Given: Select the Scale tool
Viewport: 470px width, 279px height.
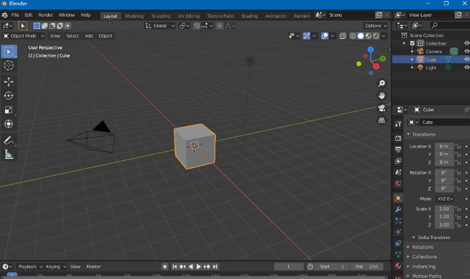Looking at the screenshot, I should (x=9, y=110).
